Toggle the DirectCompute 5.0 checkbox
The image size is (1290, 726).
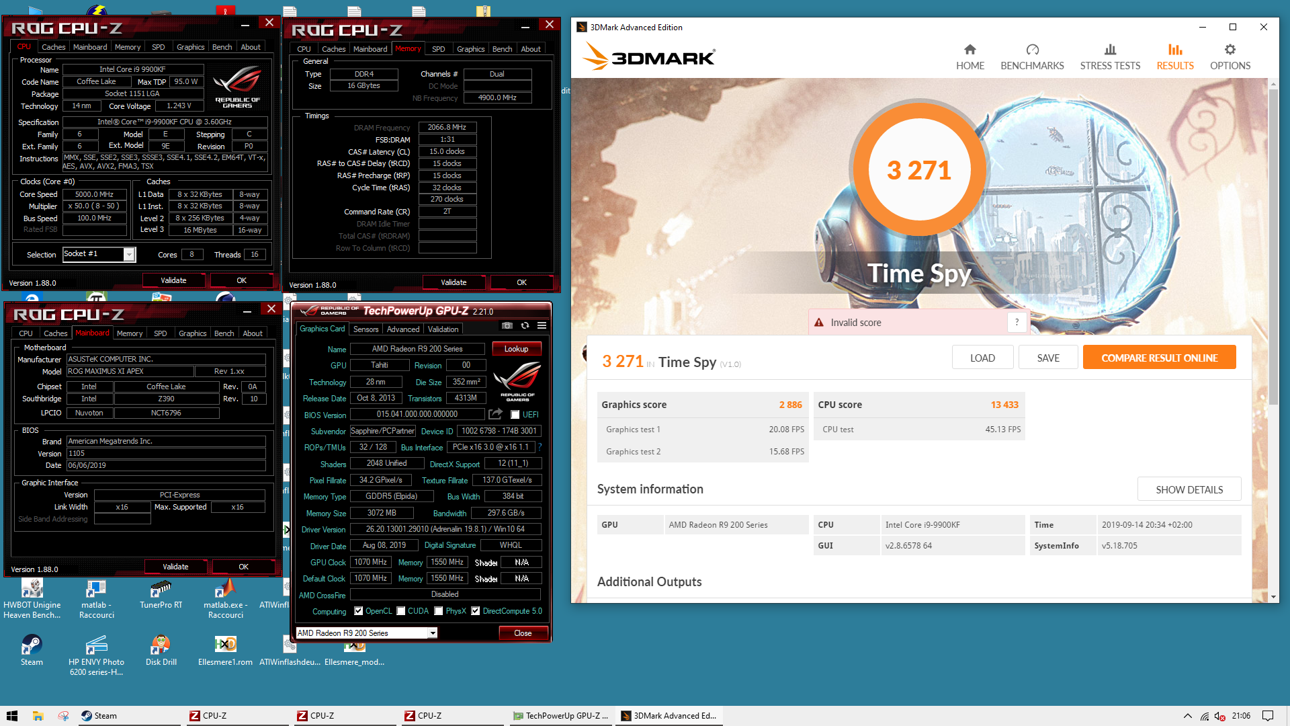point(475,611)
